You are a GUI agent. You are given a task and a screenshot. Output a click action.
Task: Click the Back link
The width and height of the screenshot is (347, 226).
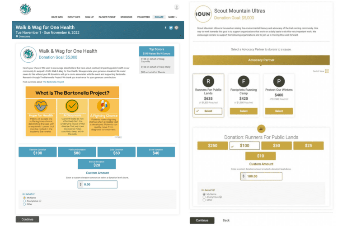click(x=226, y=220)
